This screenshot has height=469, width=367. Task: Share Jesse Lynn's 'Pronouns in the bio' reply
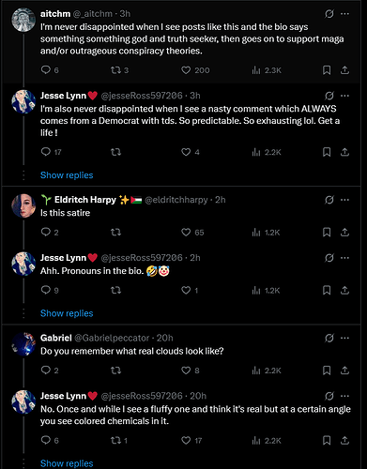(x=344, y=290)
